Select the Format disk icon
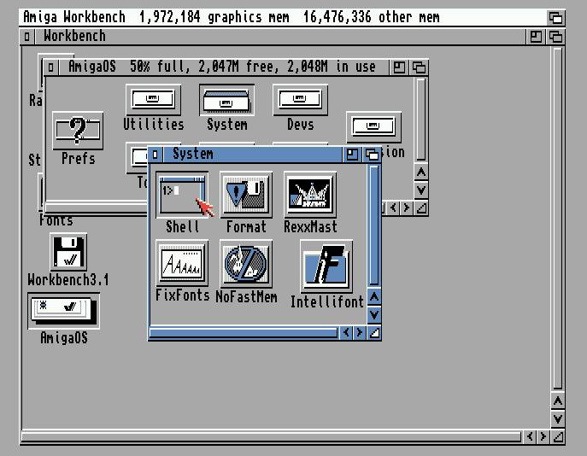587x456 pixels. tap(246, 195)
